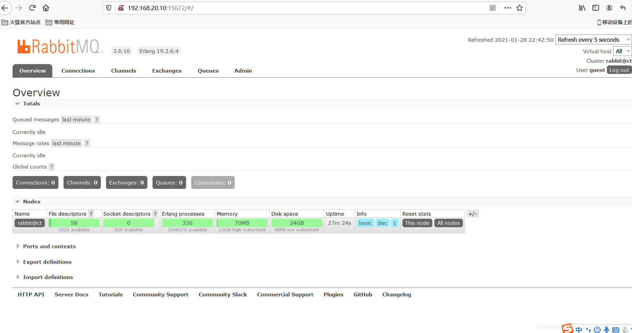Bookmark this page with the star icon
632x333 pixels.
click(520, 8)
